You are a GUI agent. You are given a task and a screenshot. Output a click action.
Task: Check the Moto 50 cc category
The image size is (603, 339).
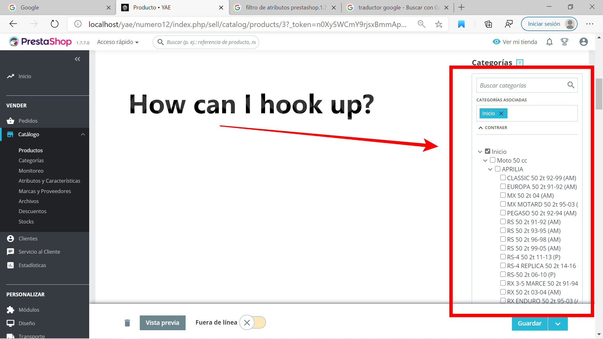pos(492,160)
